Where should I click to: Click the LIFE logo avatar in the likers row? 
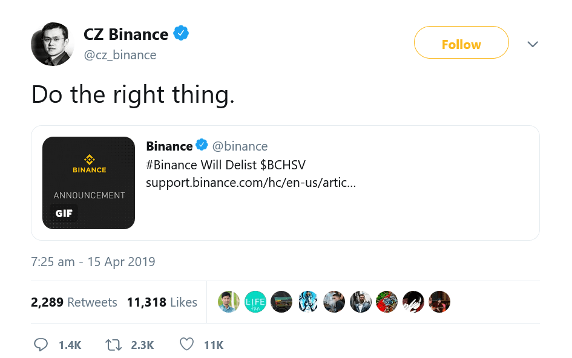[x=255, y=302]
